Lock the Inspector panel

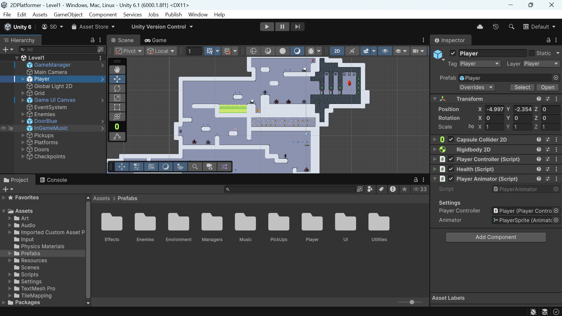[x=548, y=40]
